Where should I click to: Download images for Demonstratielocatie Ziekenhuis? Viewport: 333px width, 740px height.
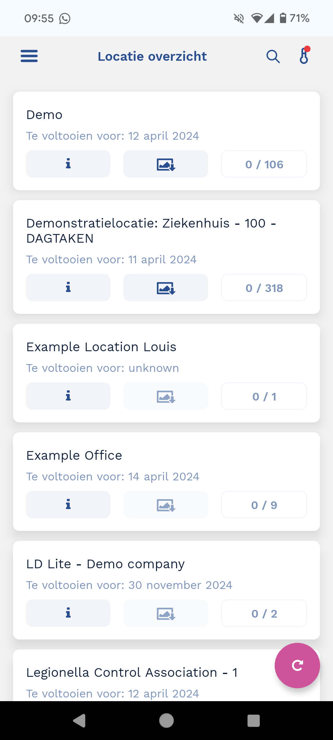(x=166, y=287)
